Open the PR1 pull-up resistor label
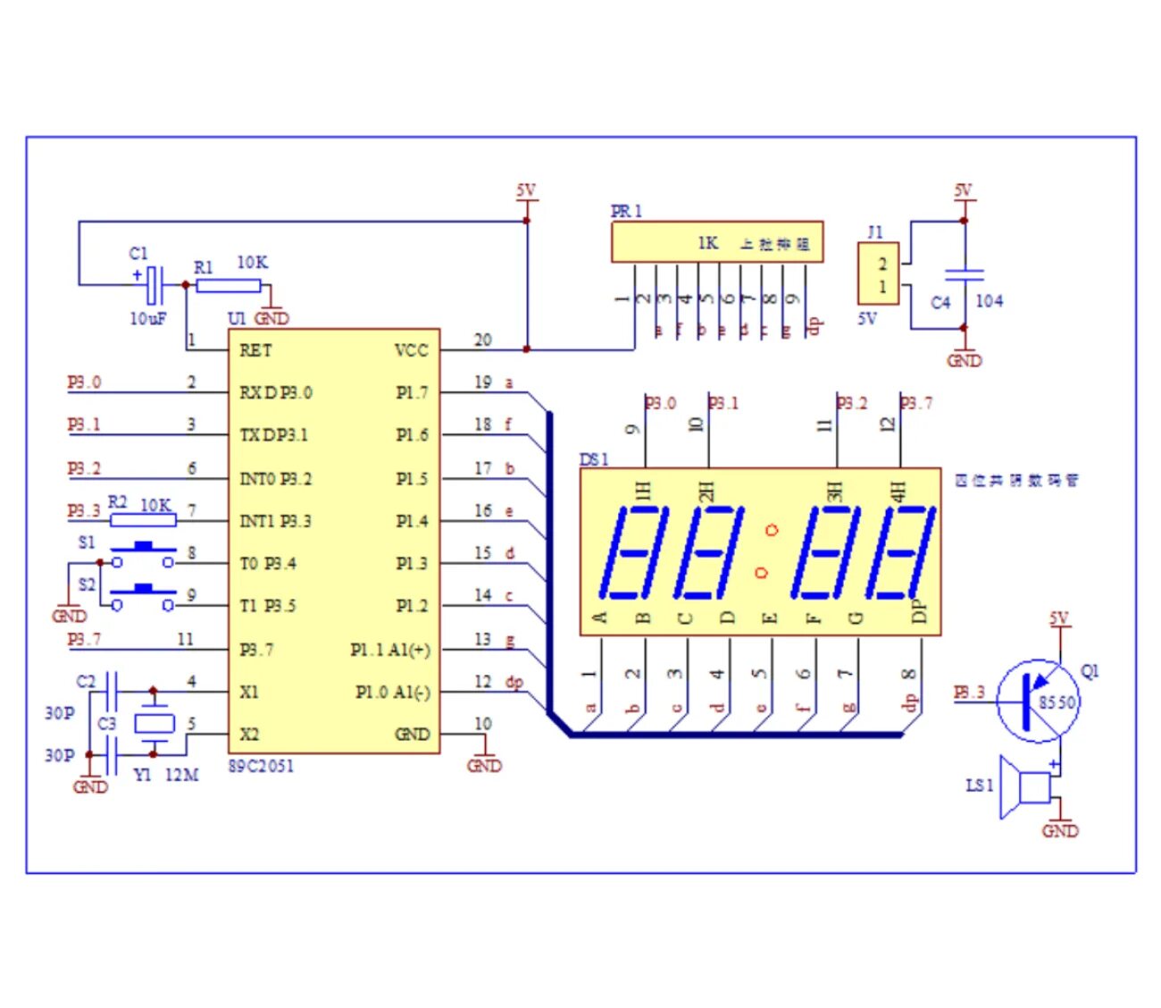 770,241
